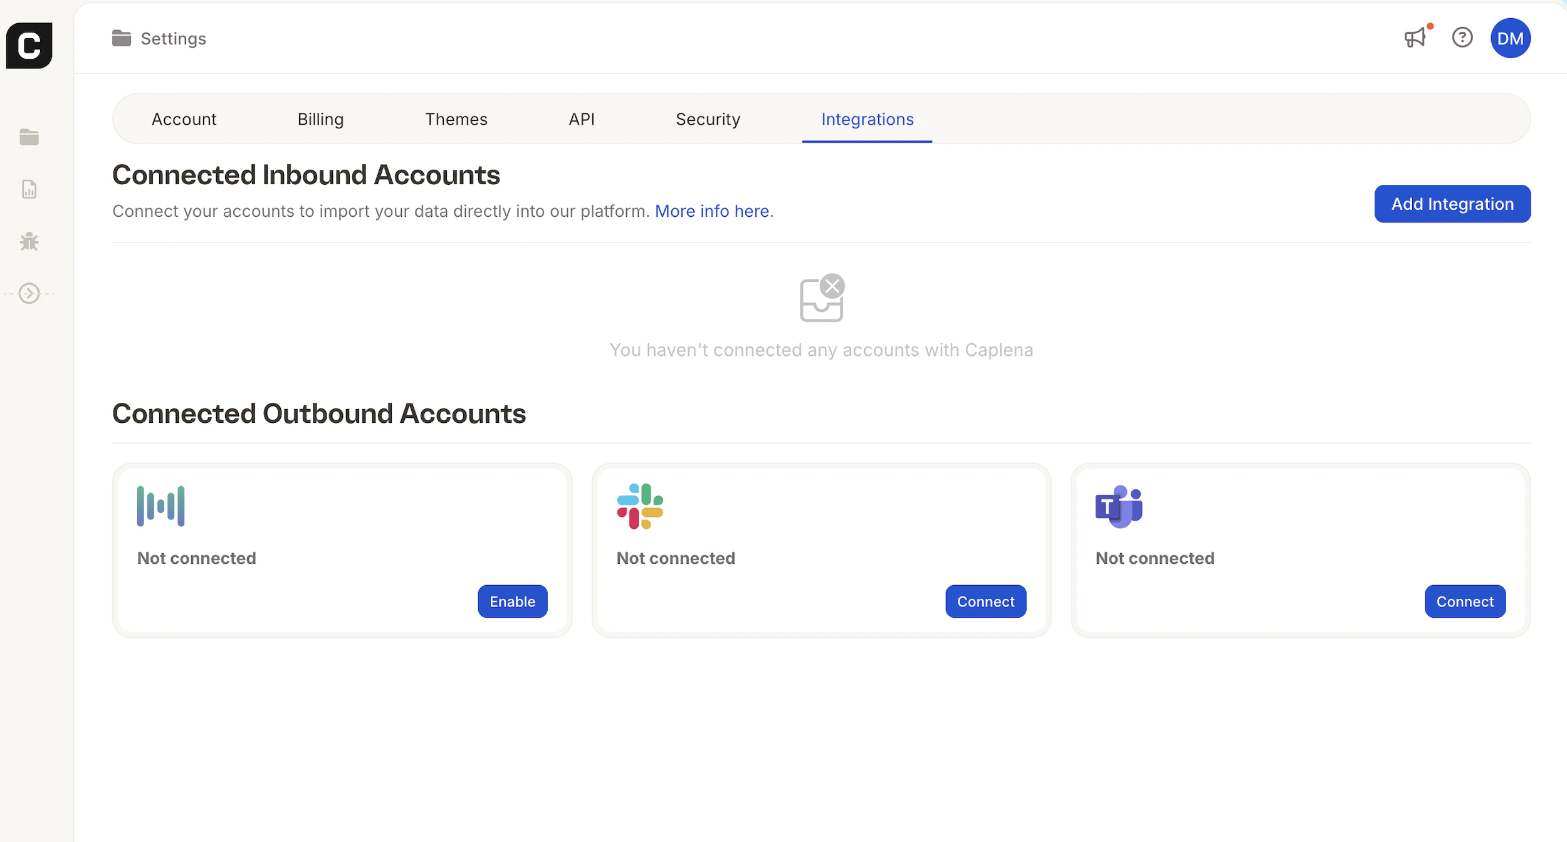This screenshot has width=1567, height=842.
Task: Open the Themes tab
Action: click(x=456, y=119)
